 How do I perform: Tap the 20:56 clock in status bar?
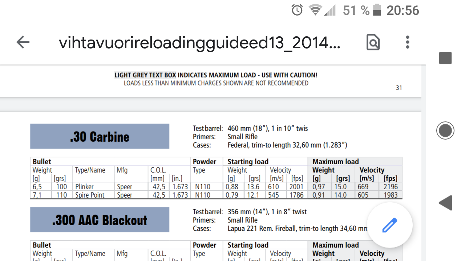pos(403,11)
